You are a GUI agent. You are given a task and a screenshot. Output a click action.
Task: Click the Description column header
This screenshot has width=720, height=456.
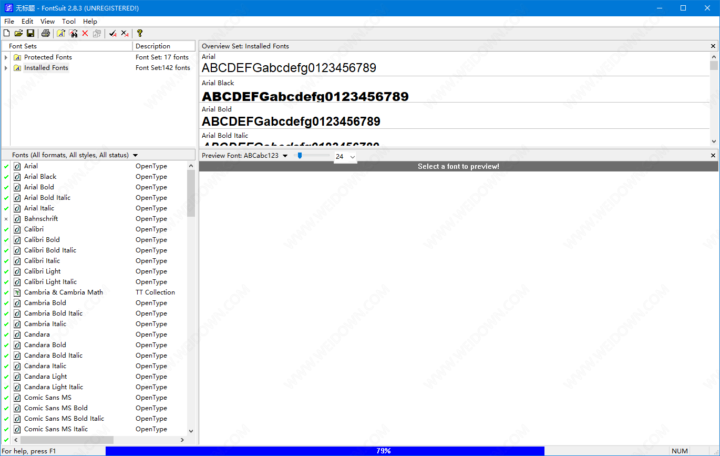[x=164, y=46]
